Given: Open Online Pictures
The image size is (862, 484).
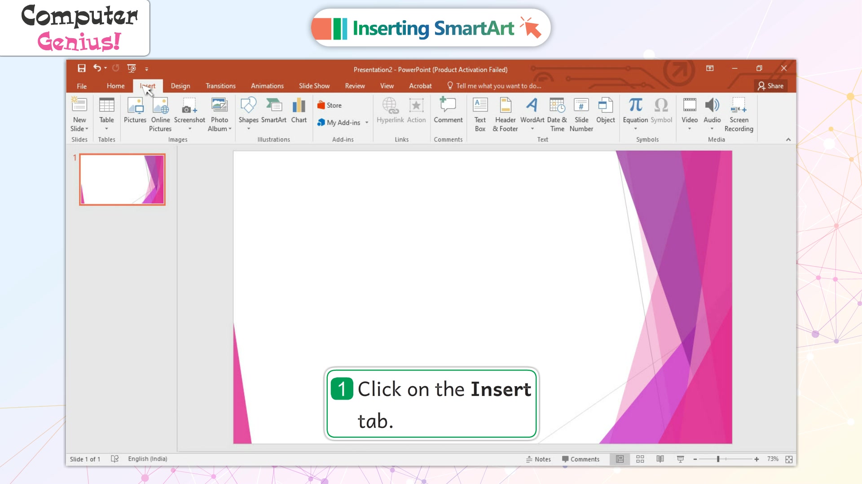Looking at the screenshot, I should pos(160,114).
